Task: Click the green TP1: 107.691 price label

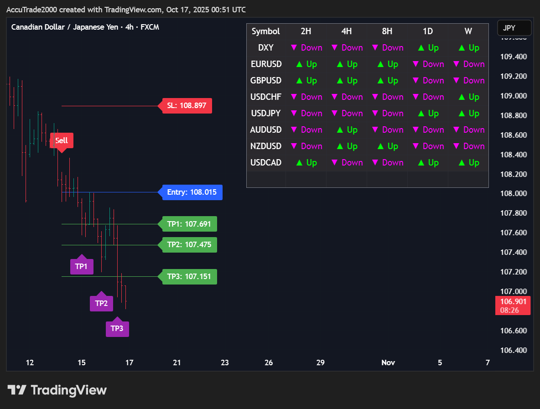Action: click(189, 224)
